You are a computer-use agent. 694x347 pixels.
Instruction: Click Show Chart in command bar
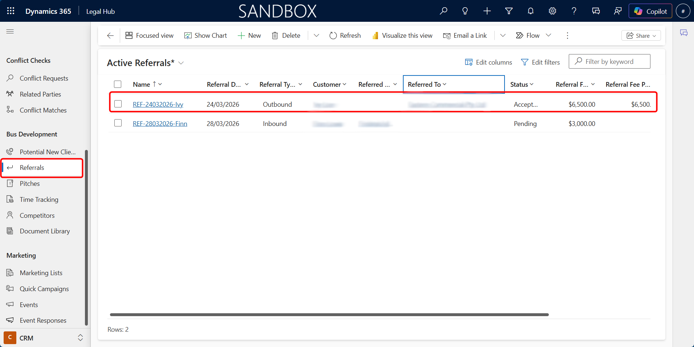pyautogui.click(x=205, y=36)
